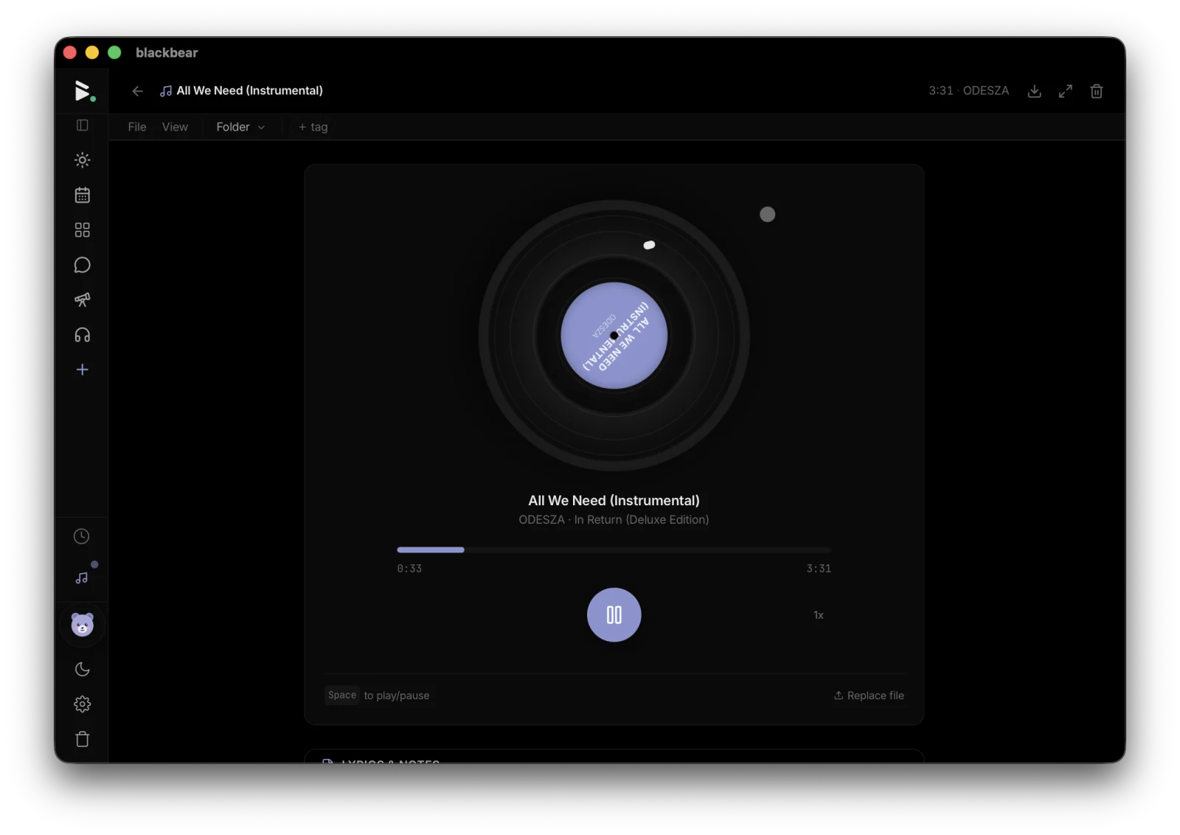Expand the Folder dropdown
Screen dimensions: 1180x835
tap(240, 127)
